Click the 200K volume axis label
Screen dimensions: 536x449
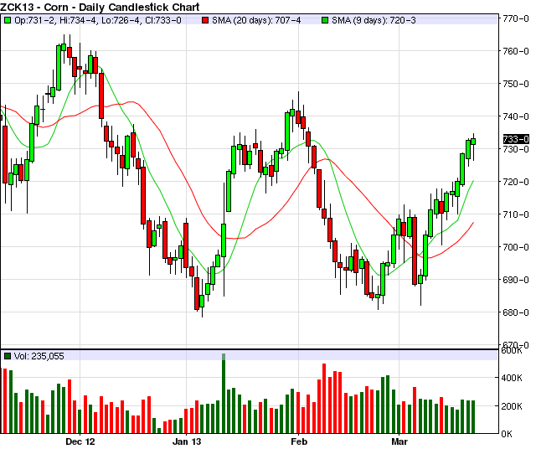tap(512, 406)
